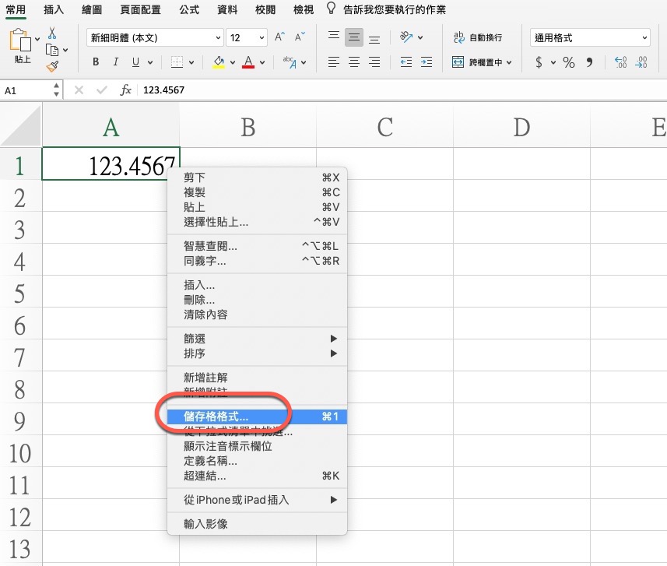Toggle Bold formatting
Screen dimensions: 667x566
(x=96, y=62)
